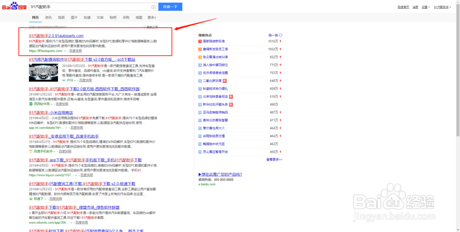Expand the dropdown arrow beside PC6

(75, 80)
